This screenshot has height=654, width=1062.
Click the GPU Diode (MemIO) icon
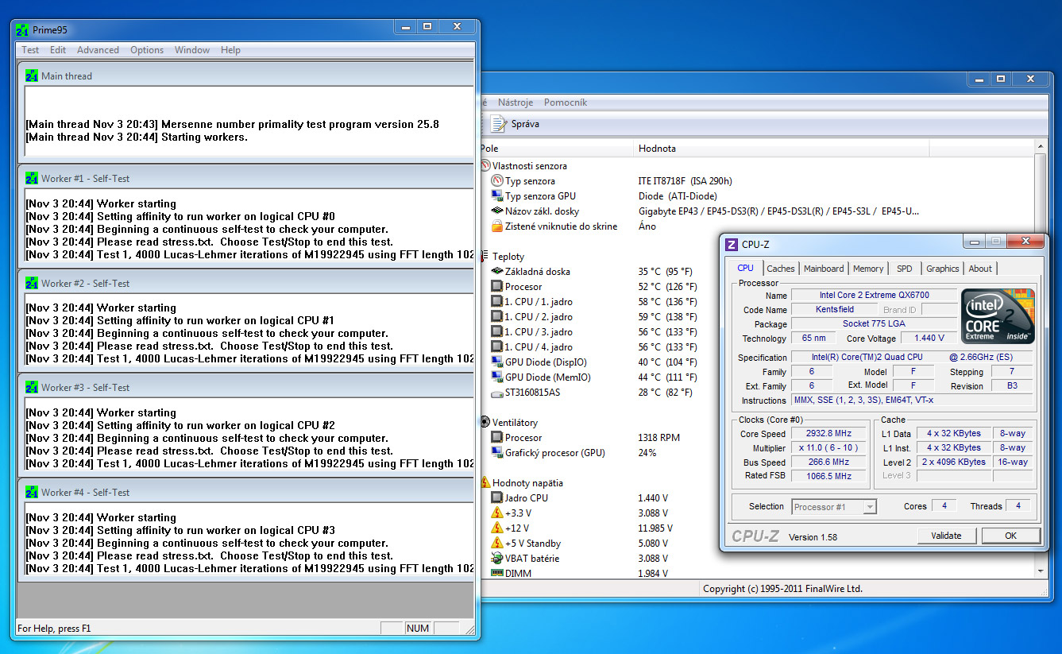coord(497,377)
